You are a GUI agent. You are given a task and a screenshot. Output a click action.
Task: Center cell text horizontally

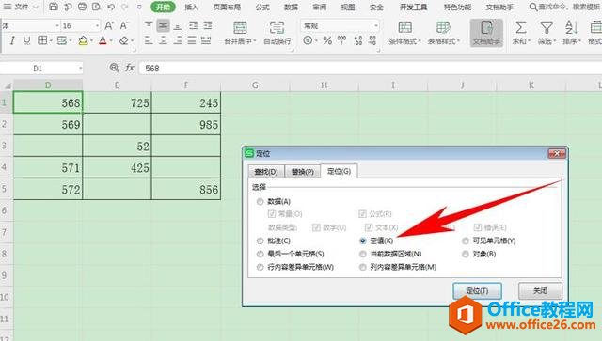[x=163, y=40]
